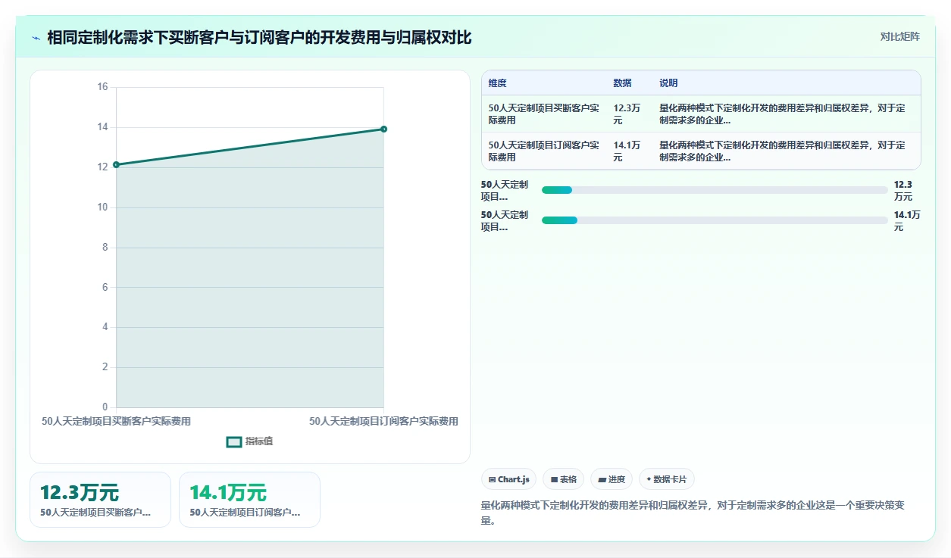Viewport: 951px width, 558px height.
Task: Click the 维度 column header
Action: click(x=498, y=83)
